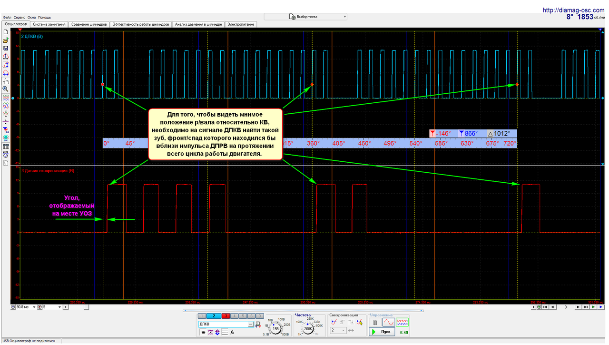This screenshot has width=609, height=345.
Task: Click the voltage range knob showing 15В
Action: click(275, 329)
